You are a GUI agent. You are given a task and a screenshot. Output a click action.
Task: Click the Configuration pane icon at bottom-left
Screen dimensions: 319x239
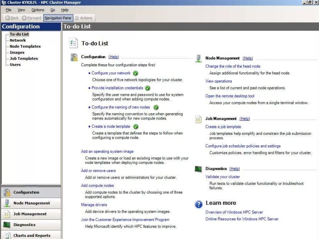click(x=7, y=192)
